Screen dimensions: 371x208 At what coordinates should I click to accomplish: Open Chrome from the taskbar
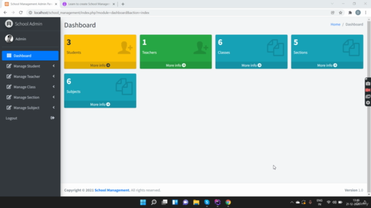pyautogui.click(x=228, y=202)
